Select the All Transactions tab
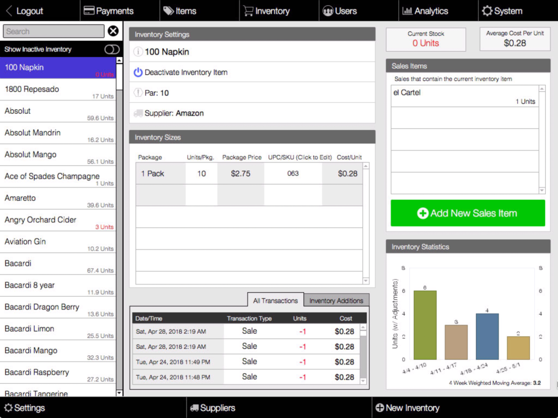This screenshot has height=418, width=558. [275, 300]
